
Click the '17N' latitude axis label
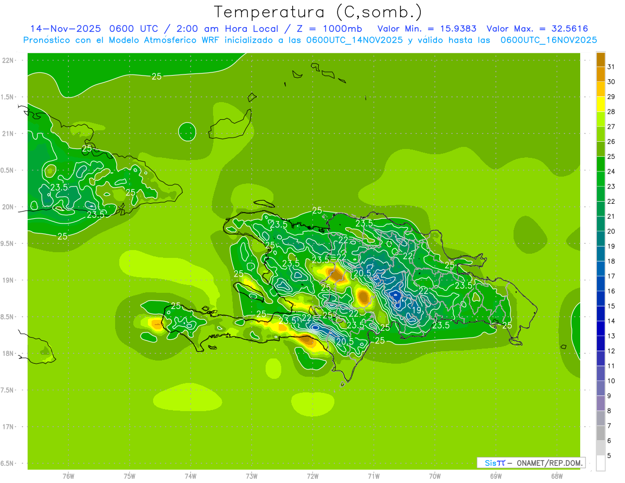coord(8,427)
